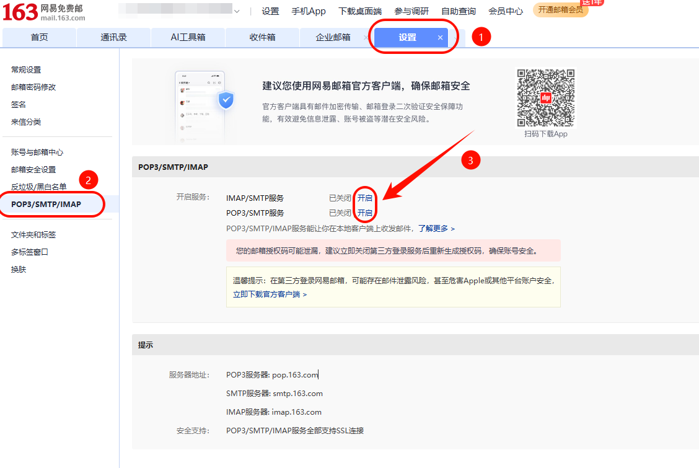699x468 pixels.
Task: Open 企业邮箱 tab
Action: pos(333,37)
